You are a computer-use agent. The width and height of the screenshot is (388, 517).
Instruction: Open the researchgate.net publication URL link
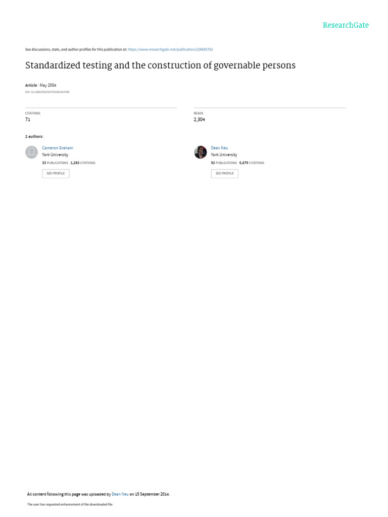(x=170, y=49)
